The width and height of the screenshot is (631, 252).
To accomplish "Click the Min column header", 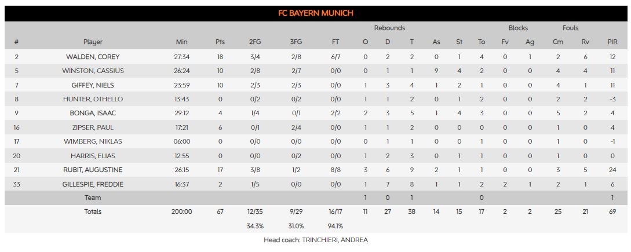I will pos(182,42).
